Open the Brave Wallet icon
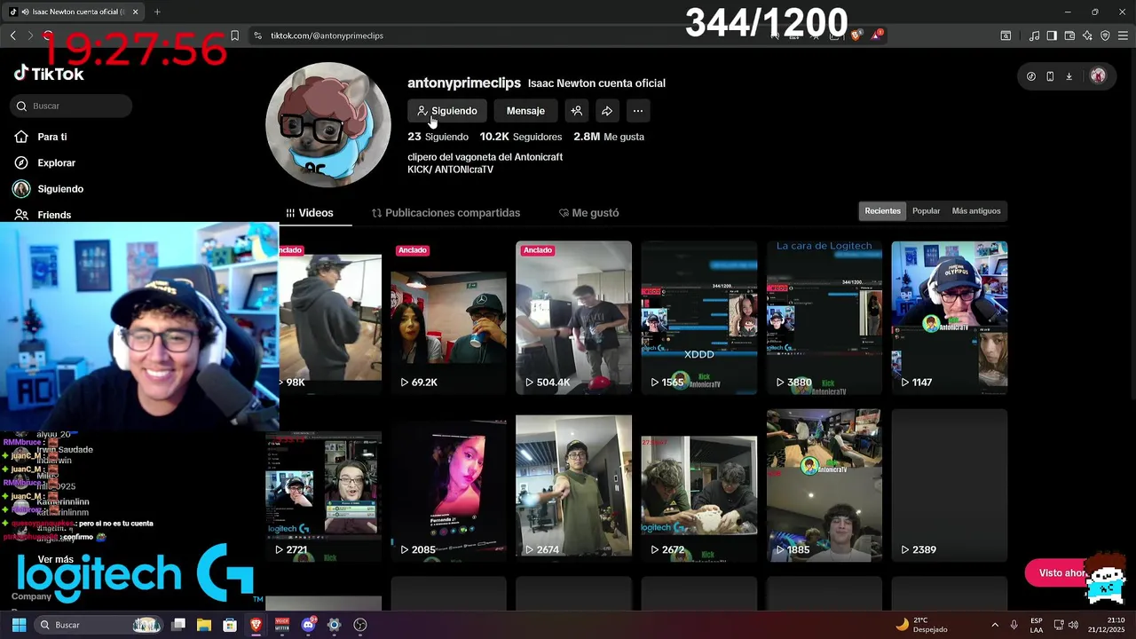1136x639 pixels. click(x=1069, y=35)
